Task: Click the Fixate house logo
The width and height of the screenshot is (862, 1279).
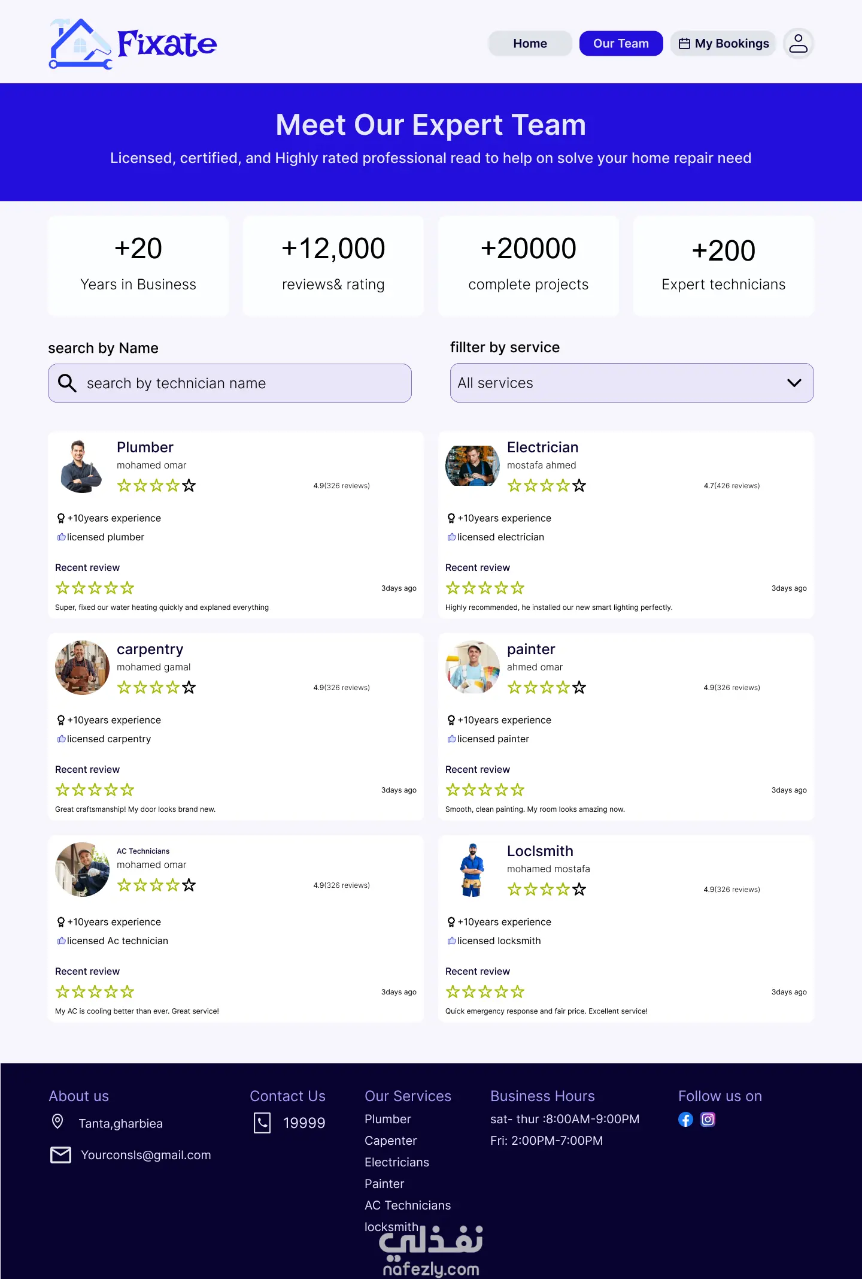Action: pos(80,44)
